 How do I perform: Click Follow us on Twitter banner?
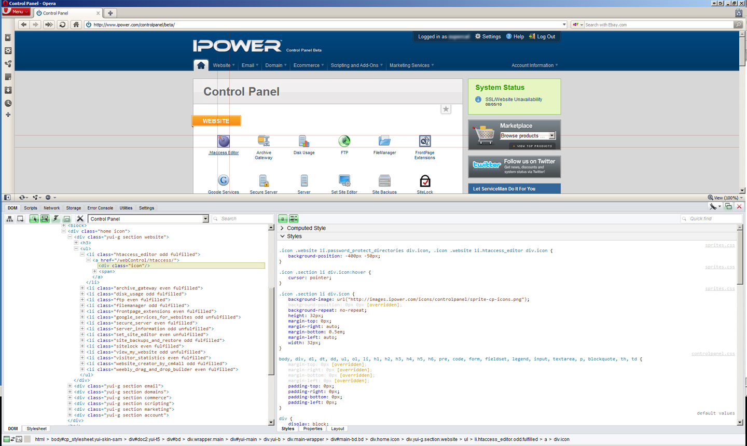[x=514, y=167]
